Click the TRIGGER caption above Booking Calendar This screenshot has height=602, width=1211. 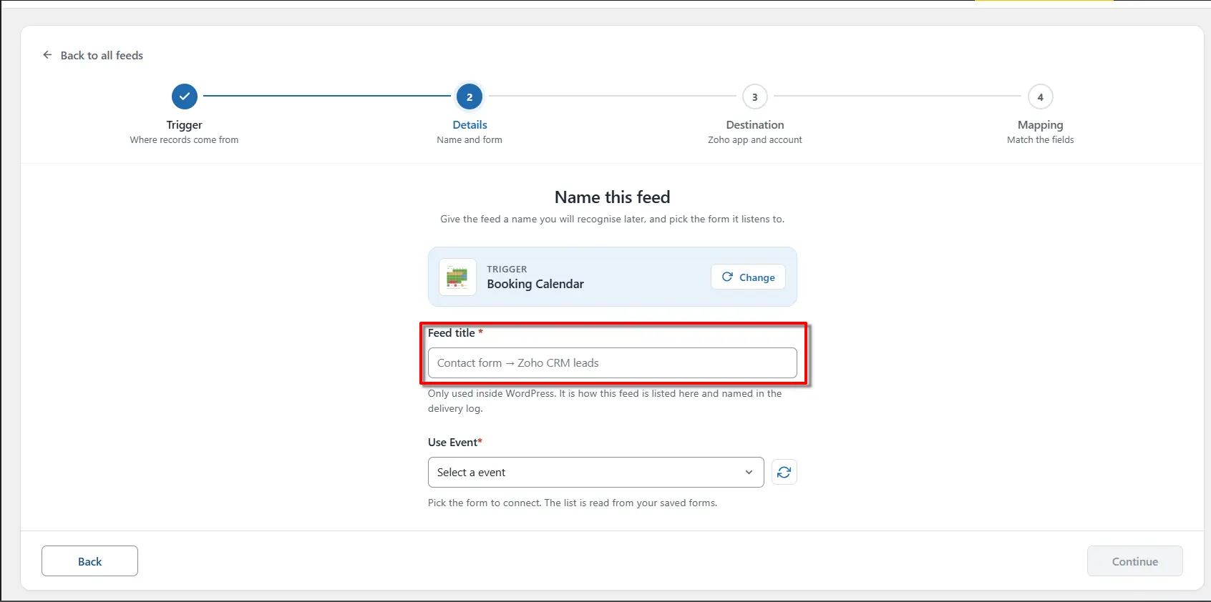507,269
